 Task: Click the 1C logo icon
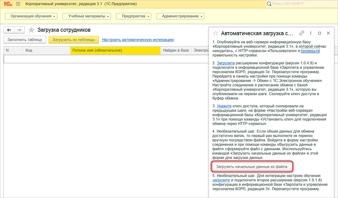pos(8,4)
